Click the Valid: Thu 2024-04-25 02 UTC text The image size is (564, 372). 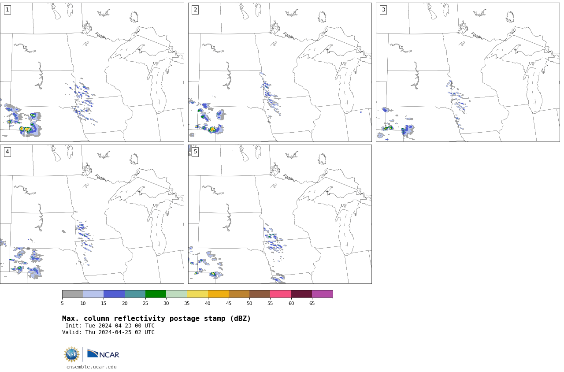(108, 332)
